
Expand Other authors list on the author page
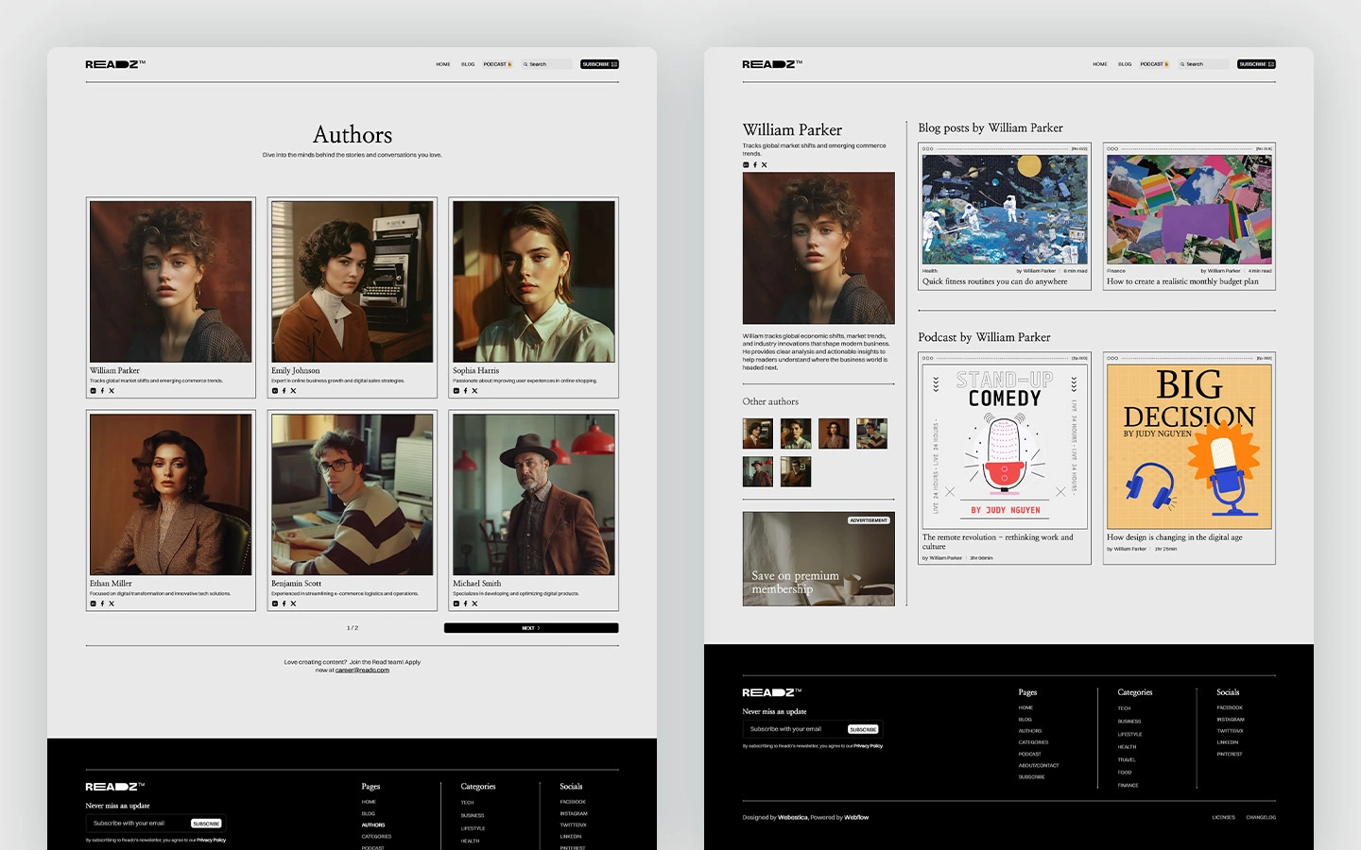click(x=770, y=401)
